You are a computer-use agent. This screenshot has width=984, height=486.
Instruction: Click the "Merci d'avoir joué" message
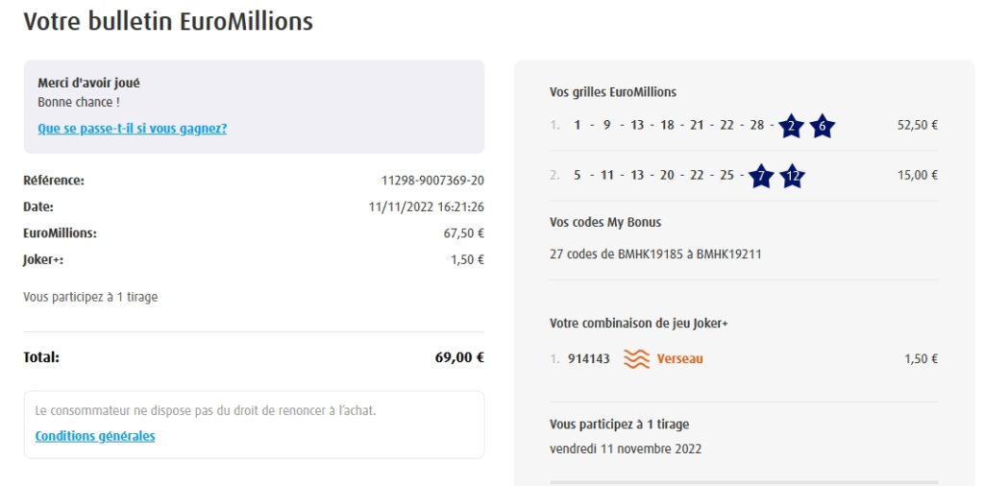tap(88, 84)
